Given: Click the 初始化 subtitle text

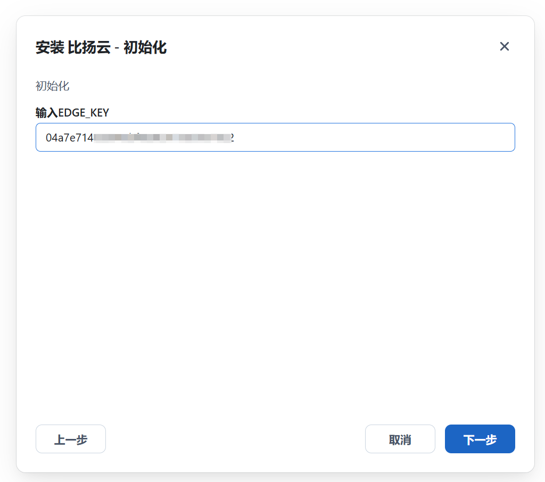Looking at the screenshot, I should (x=53, y=86).
